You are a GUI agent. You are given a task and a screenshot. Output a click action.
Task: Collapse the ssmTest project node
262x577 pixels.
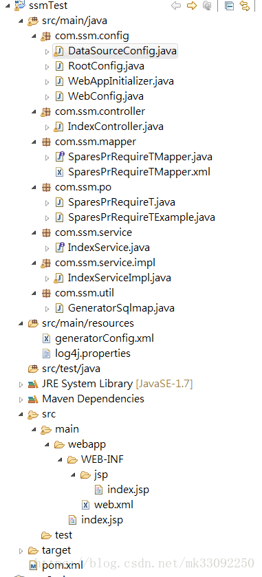click(8, 7)
